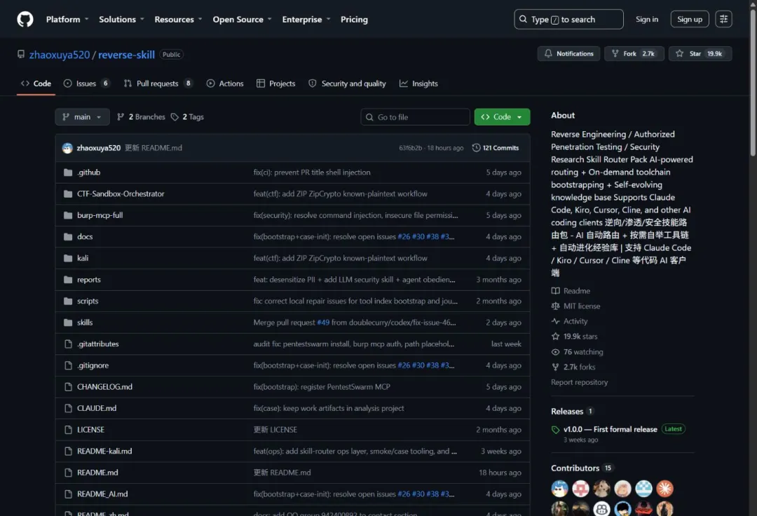Open the GitHub homepage logo
This screenshot has height=516, width=757.
click(x=25, y=20)
